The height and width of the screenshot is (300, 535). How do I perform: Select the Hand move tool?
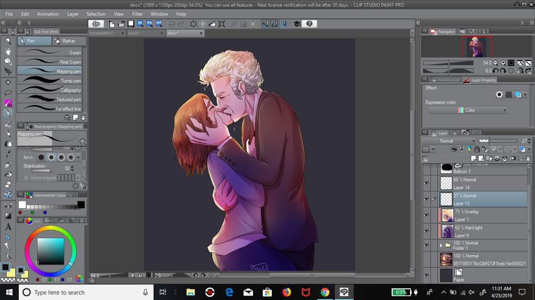pos(8,52)
